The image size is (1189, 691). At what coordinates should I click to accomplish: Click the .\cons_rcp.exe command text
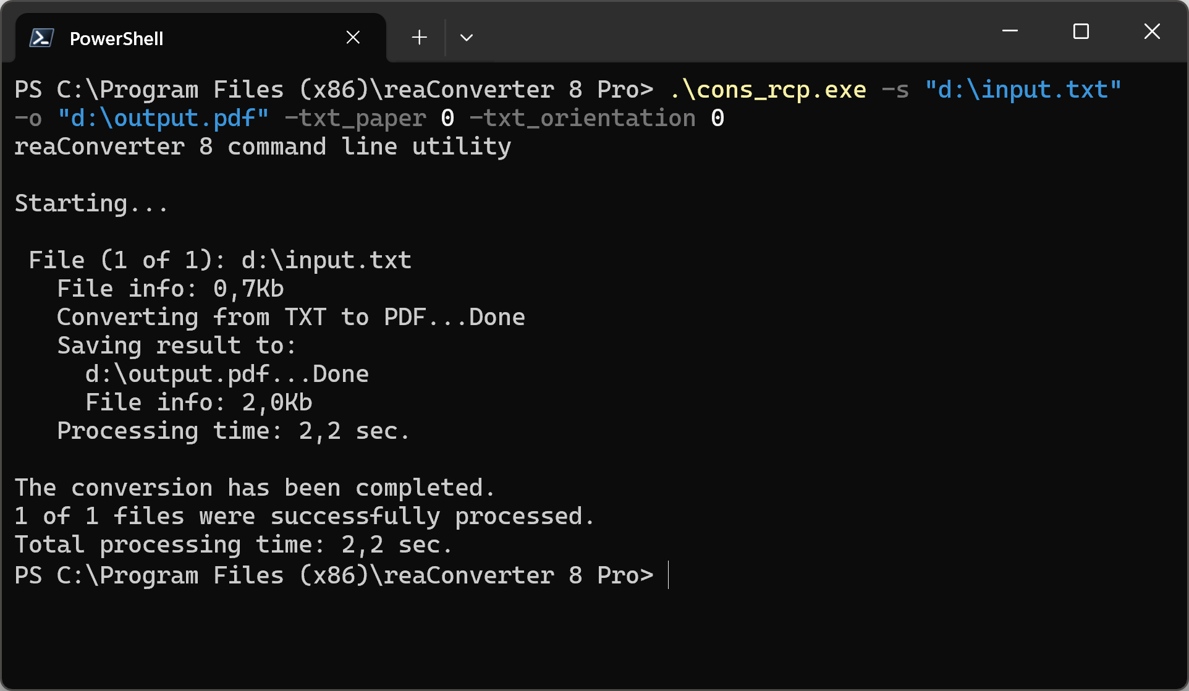click(x=768, y=90)
